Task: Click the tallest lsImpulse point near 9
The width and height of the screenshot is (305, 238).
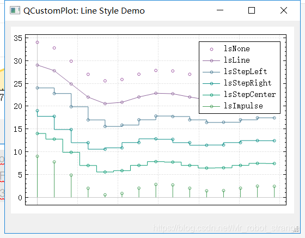Action: [38, 156]
